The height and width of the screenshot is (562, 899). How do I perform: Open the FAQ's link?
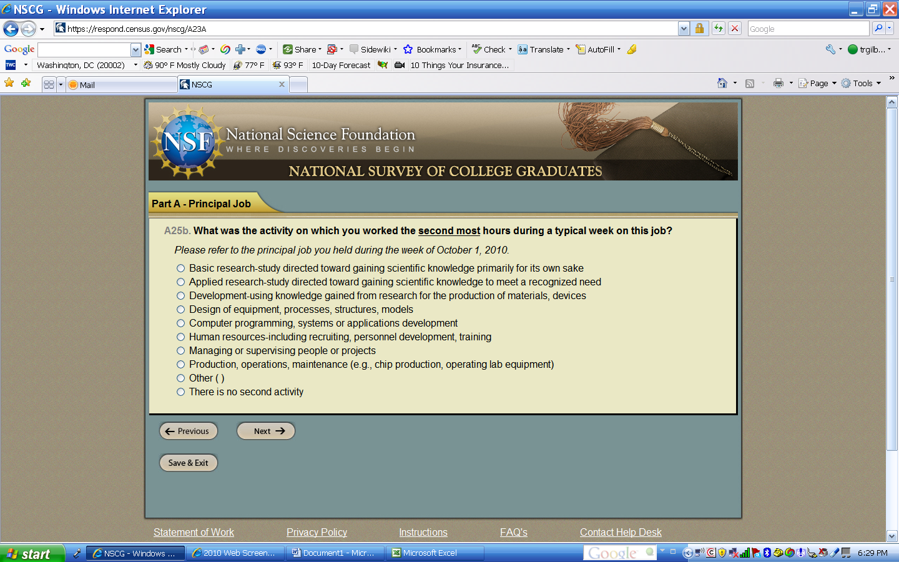(514, 532)
